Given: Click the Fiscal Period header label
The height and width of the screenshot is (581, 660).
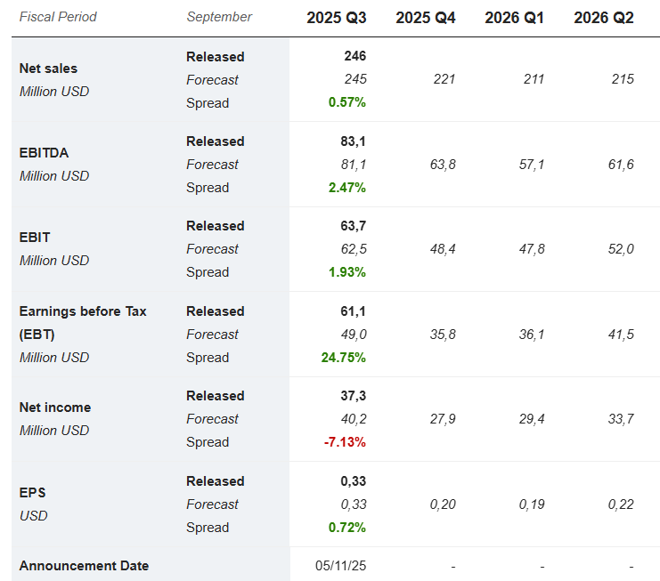Looking at the screenshot, I should (58, 17).
